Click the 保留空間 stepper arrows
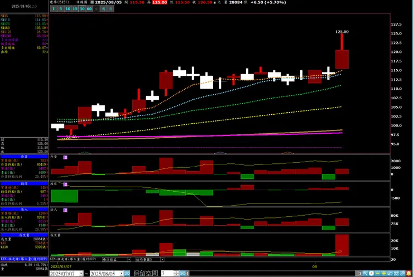Viewport: 413px width, 277px height. pos(176,274)
